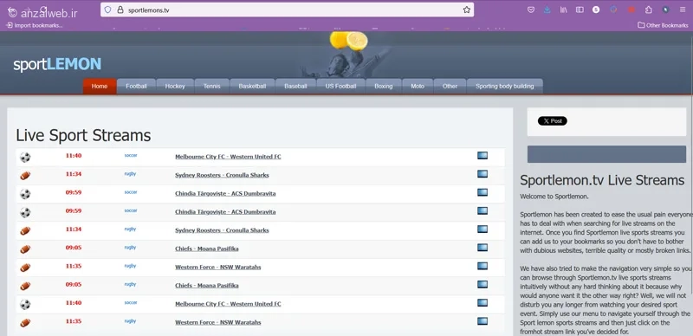Viewport: 693px width, 336px height.
Task: Open the Moto tab
Action: (418, 87)
